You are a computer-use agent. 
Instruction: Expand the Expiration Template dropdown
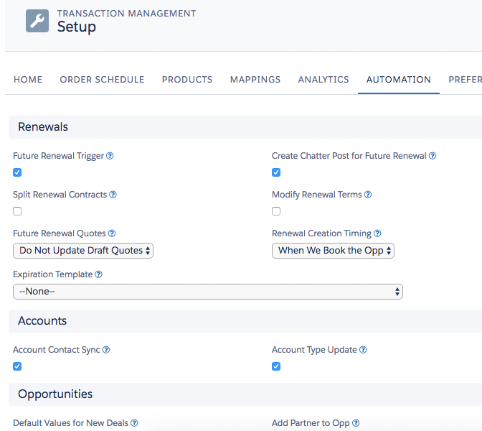coord(208,292)
